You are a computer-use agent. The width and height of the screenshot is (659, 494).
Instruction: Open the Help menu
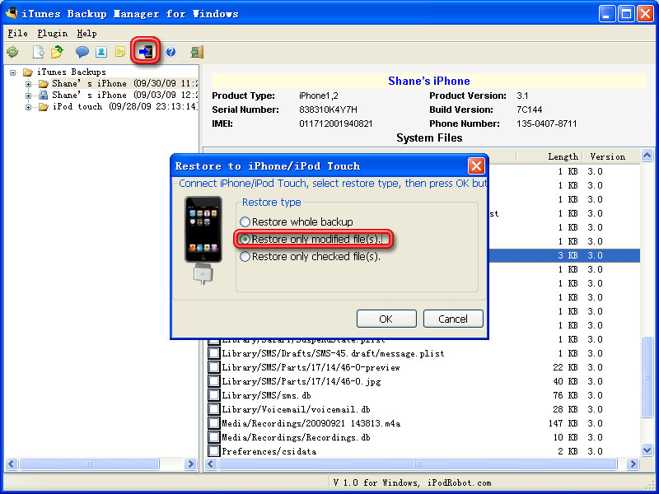point(86,33)
